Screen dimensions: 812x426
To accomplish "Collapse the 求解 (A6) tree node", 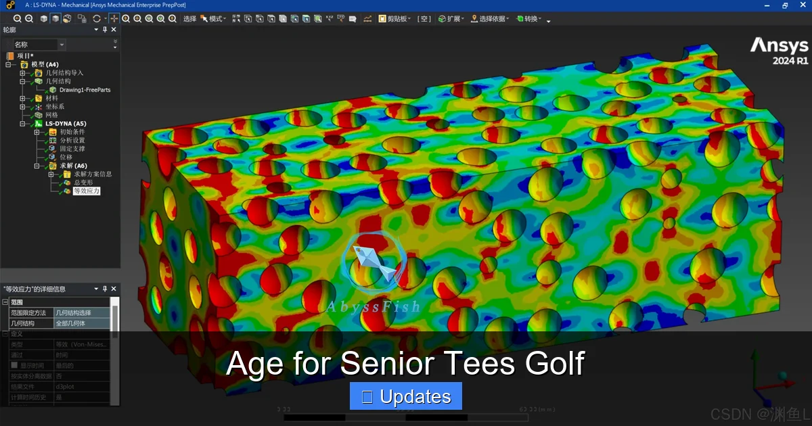I will [37, 166].
